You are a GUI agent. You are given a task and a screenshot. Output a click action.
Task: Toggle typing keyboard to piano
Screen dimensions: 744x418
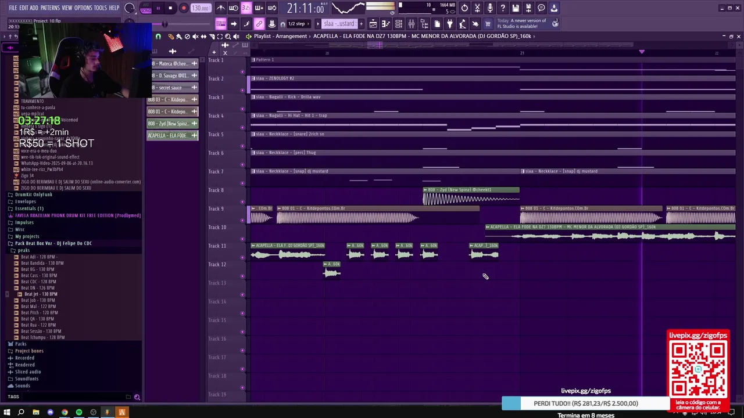tap(221, 24)
